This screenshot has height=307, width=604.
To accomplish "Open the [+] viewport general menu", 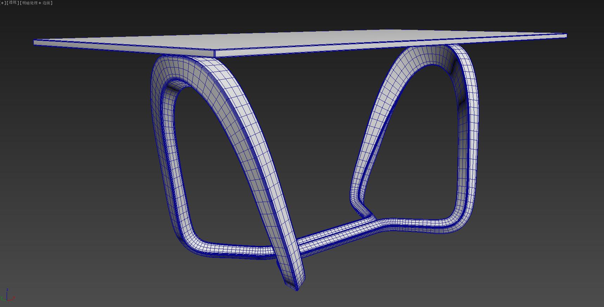I will (x=3, y=3).
